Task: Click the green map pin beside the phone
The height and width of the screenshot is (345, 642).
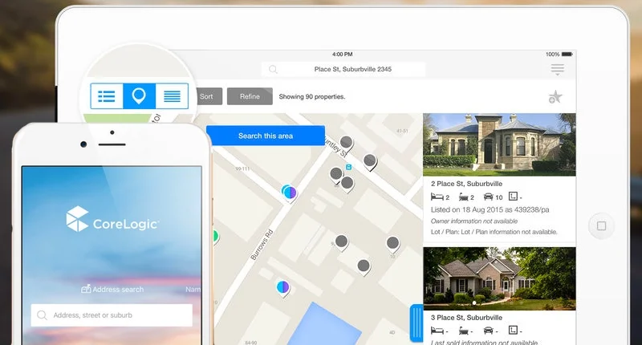Action: (x=214, y=236)
